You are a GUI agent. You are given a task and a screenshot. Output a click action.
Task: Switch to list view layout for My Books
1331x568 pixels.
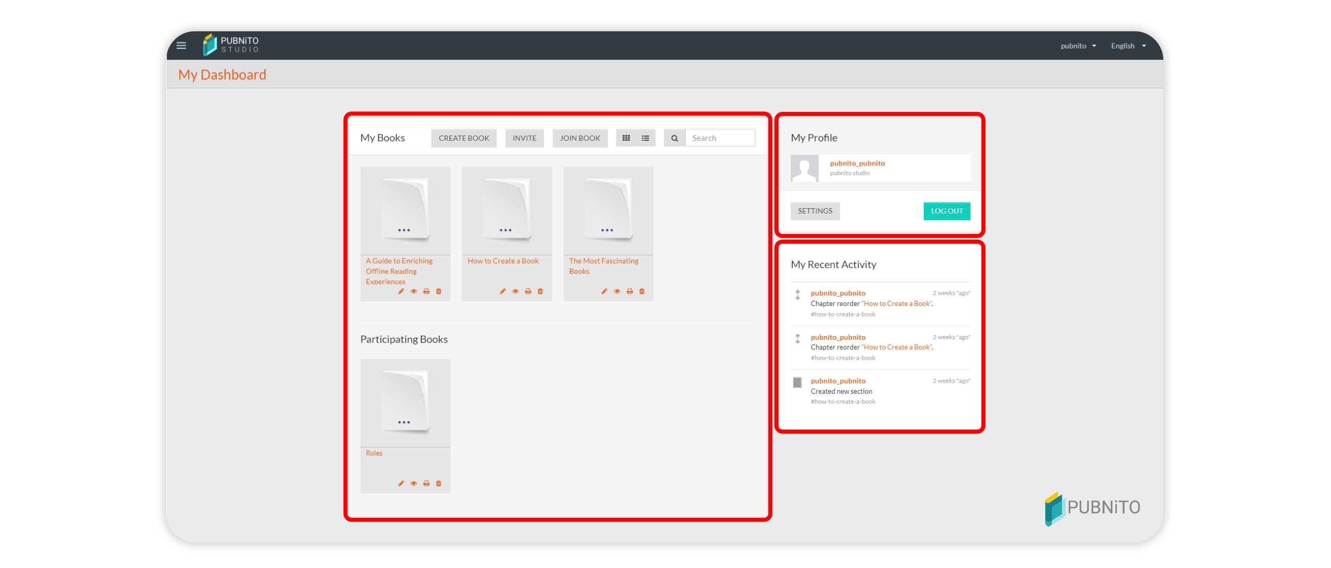pos(646,138)
